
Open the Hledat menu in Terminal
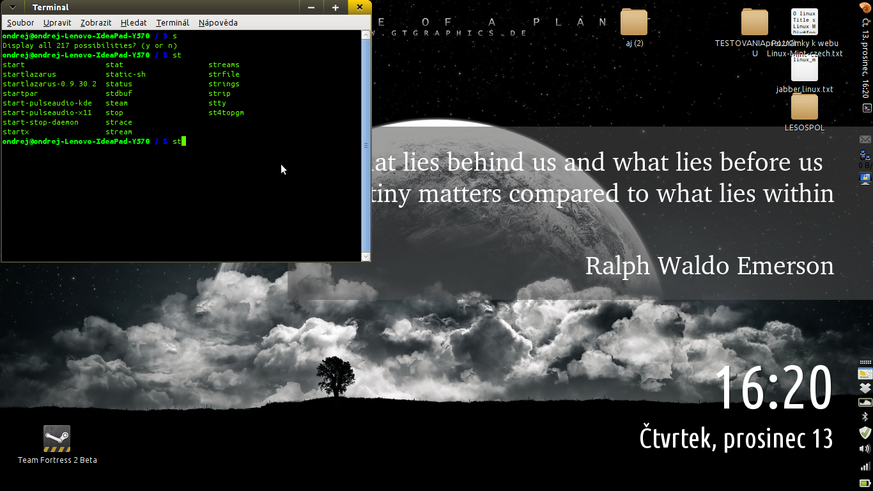click(134, 22)
